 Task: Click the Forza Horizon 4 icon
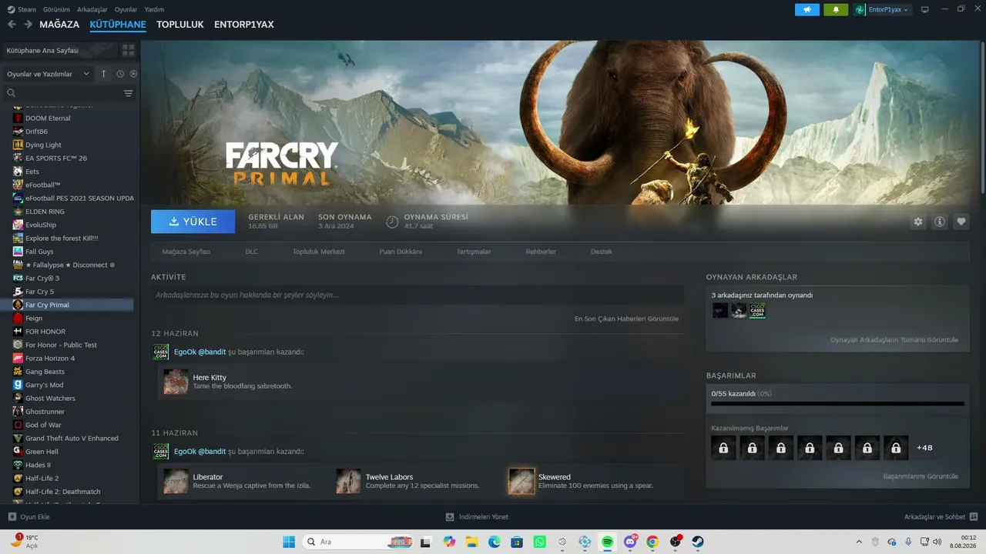click(x=18, y=359)
